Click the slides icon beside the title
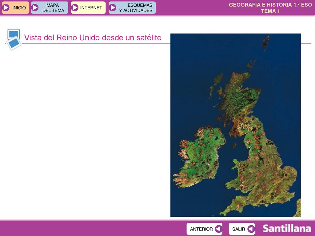This screenshot has height=236, width=315. coord(14,39)
